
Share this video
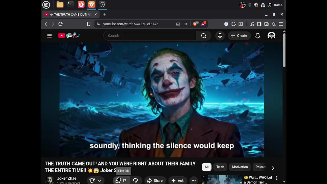click(155, 181)
